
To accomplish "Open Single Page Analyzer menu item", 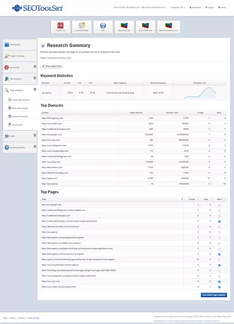I will tap(21, 100).
